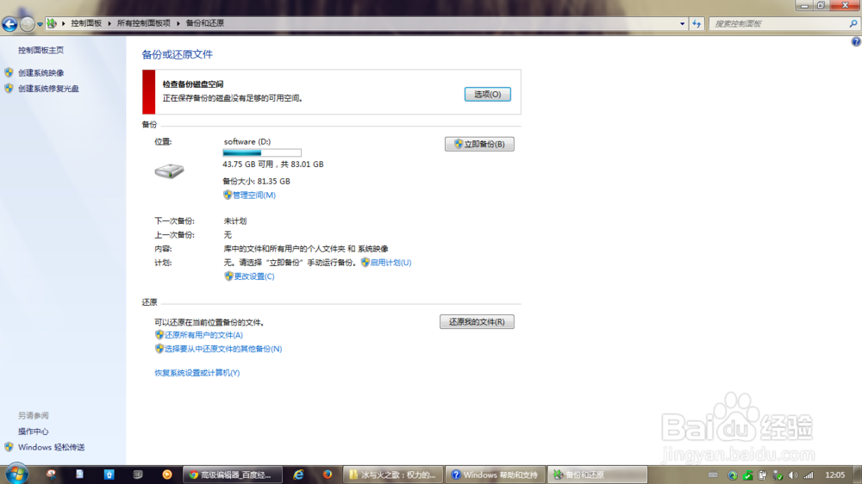
Task: Click the Control Panel icon in address bar
Action: click(52, 23)
